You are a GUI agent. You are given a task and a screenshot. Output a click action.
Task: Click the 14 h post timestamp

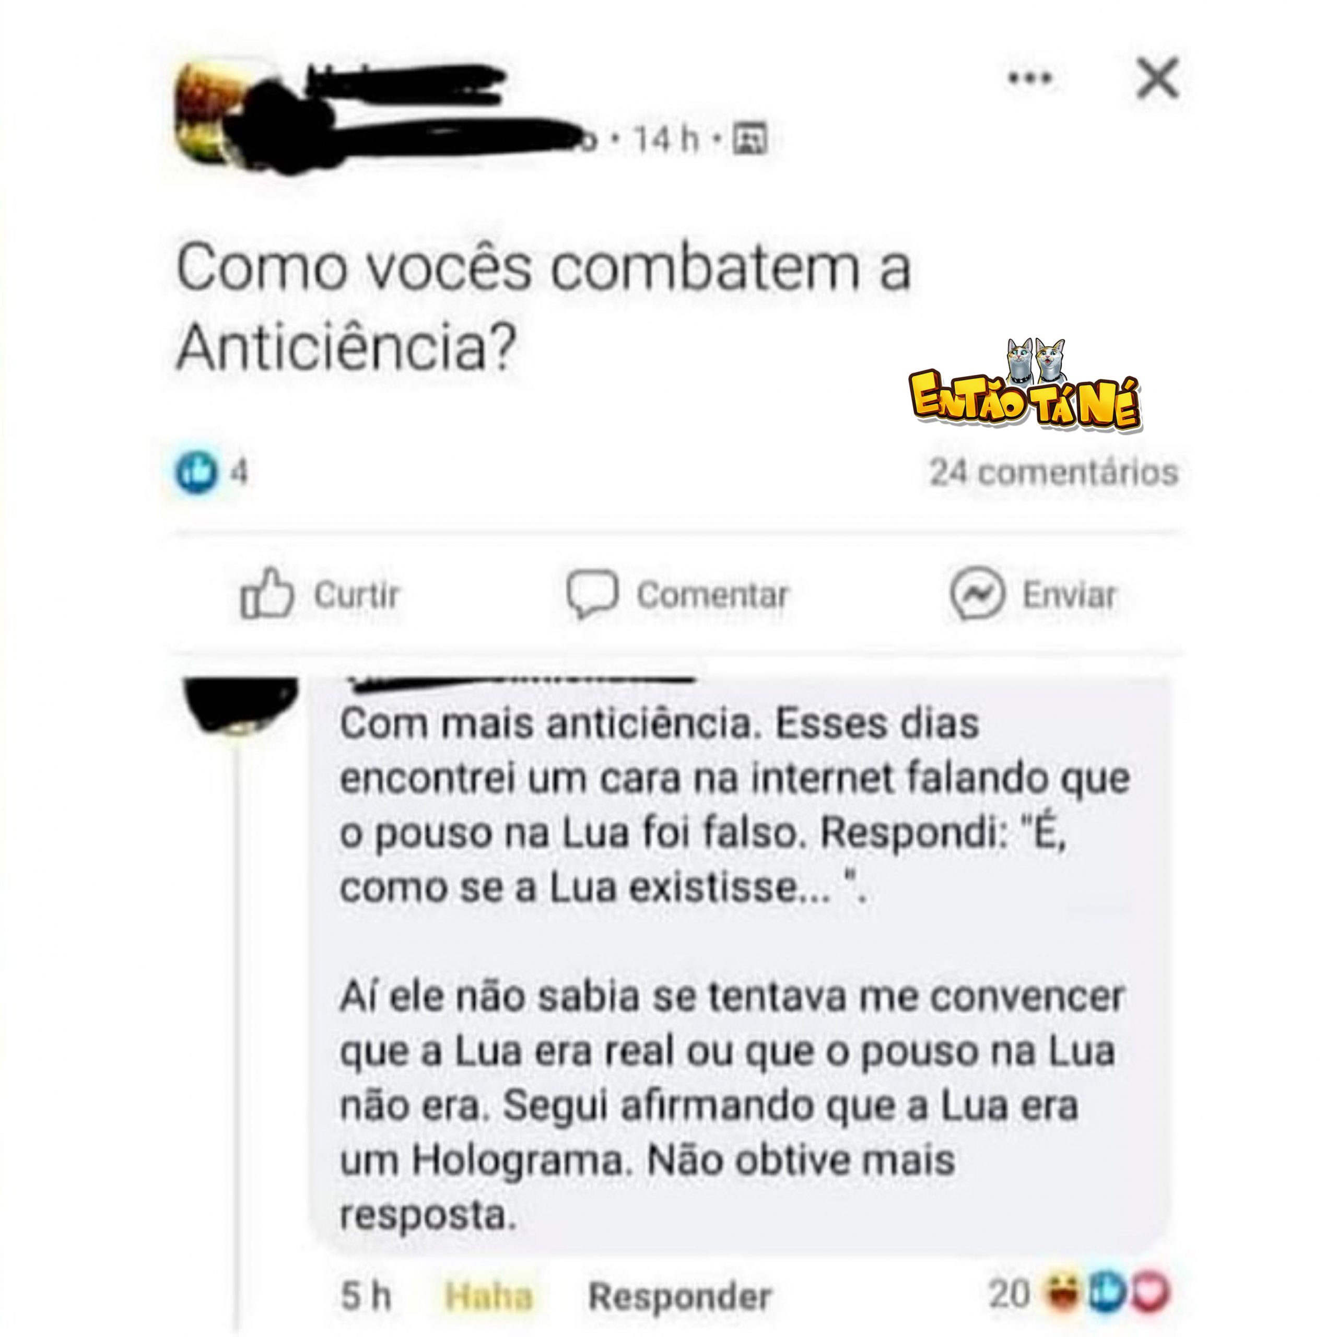point(666,139)
